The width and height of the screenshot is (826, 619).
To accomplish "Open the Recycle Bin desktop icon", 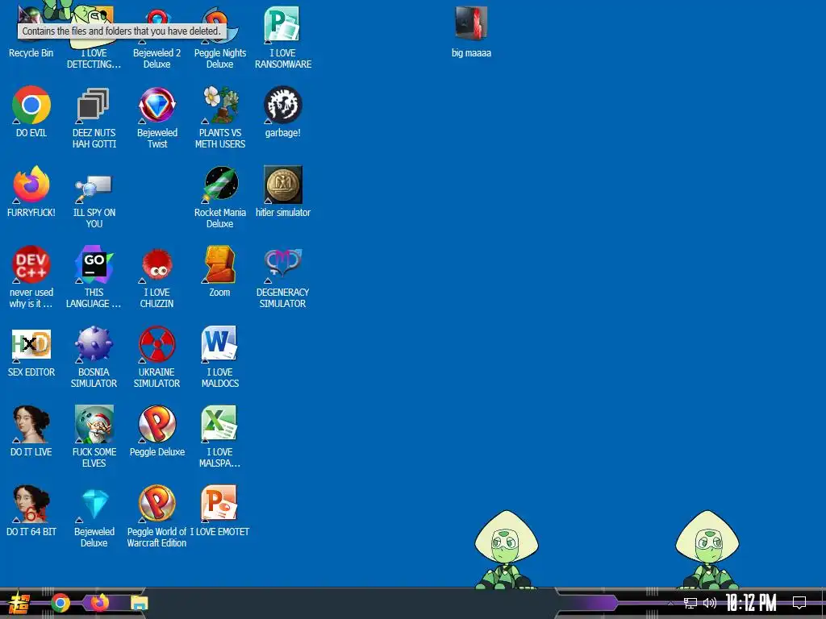I will [31, 31].
